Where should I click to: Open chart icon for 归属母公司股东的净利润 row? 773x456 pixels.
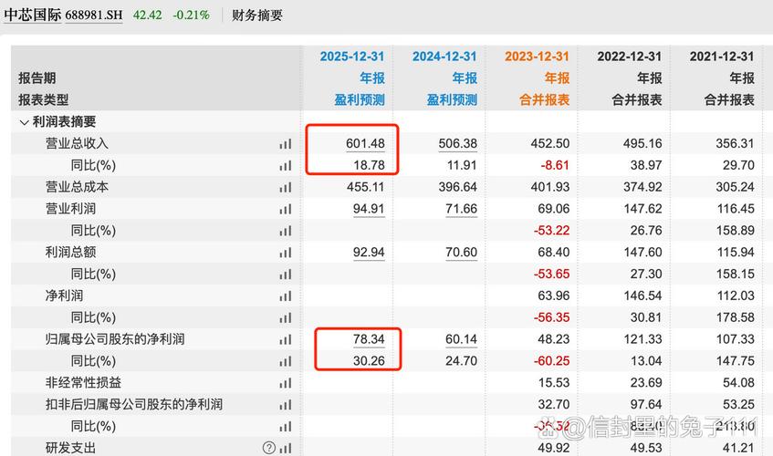(x=286, y=339)
